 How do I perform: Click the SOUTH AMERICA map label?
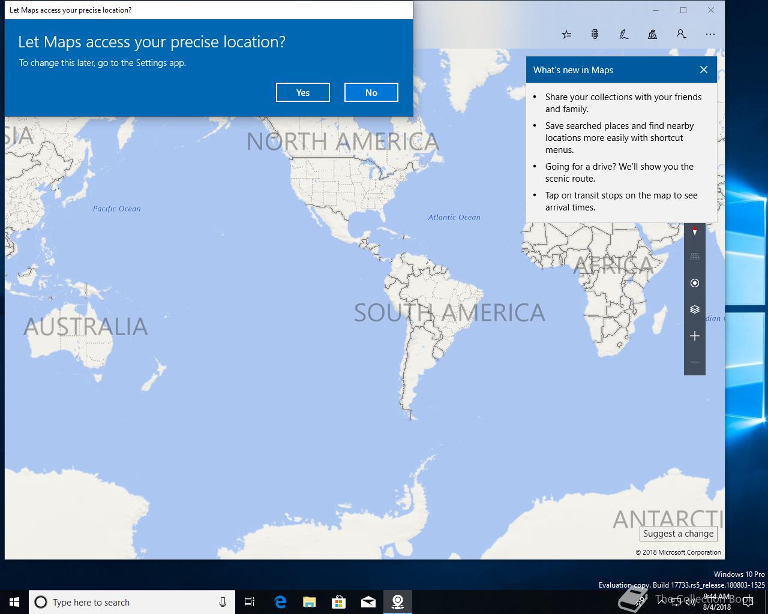pos(449,312)
